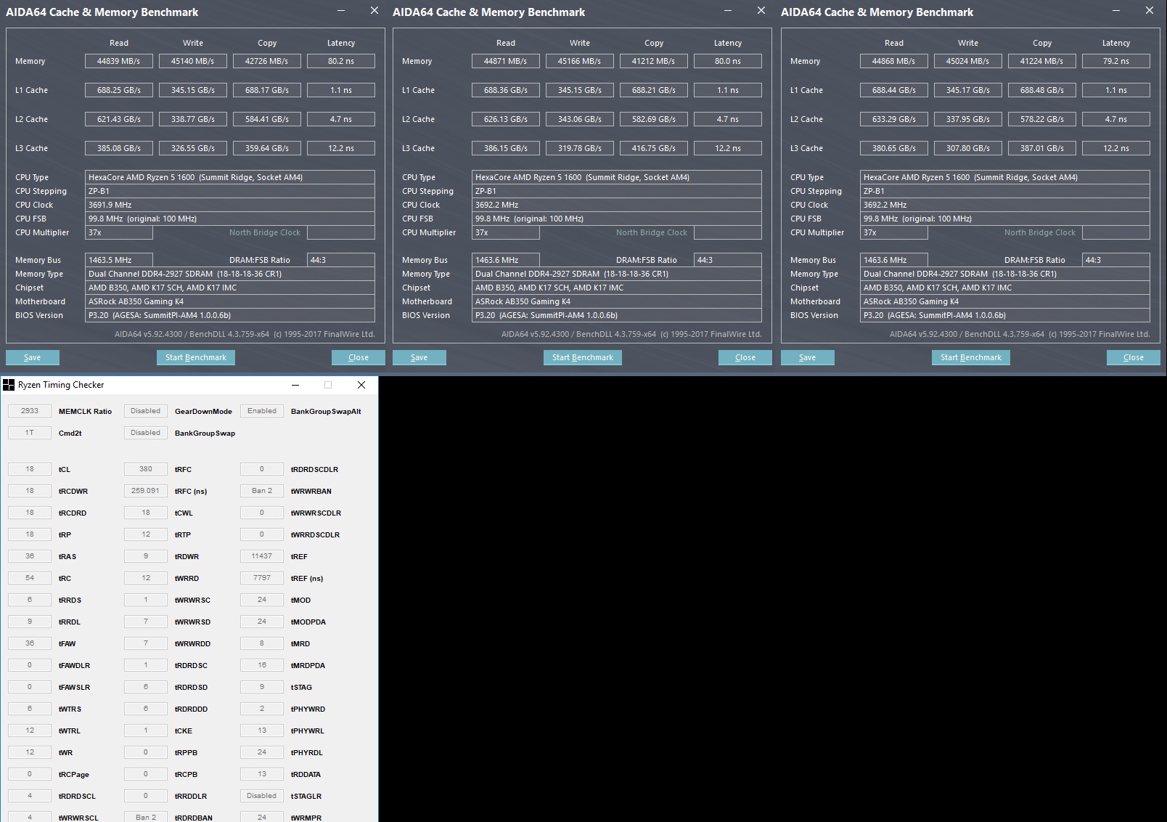Select the 45140 MB/s memory write value

[193, 61]
